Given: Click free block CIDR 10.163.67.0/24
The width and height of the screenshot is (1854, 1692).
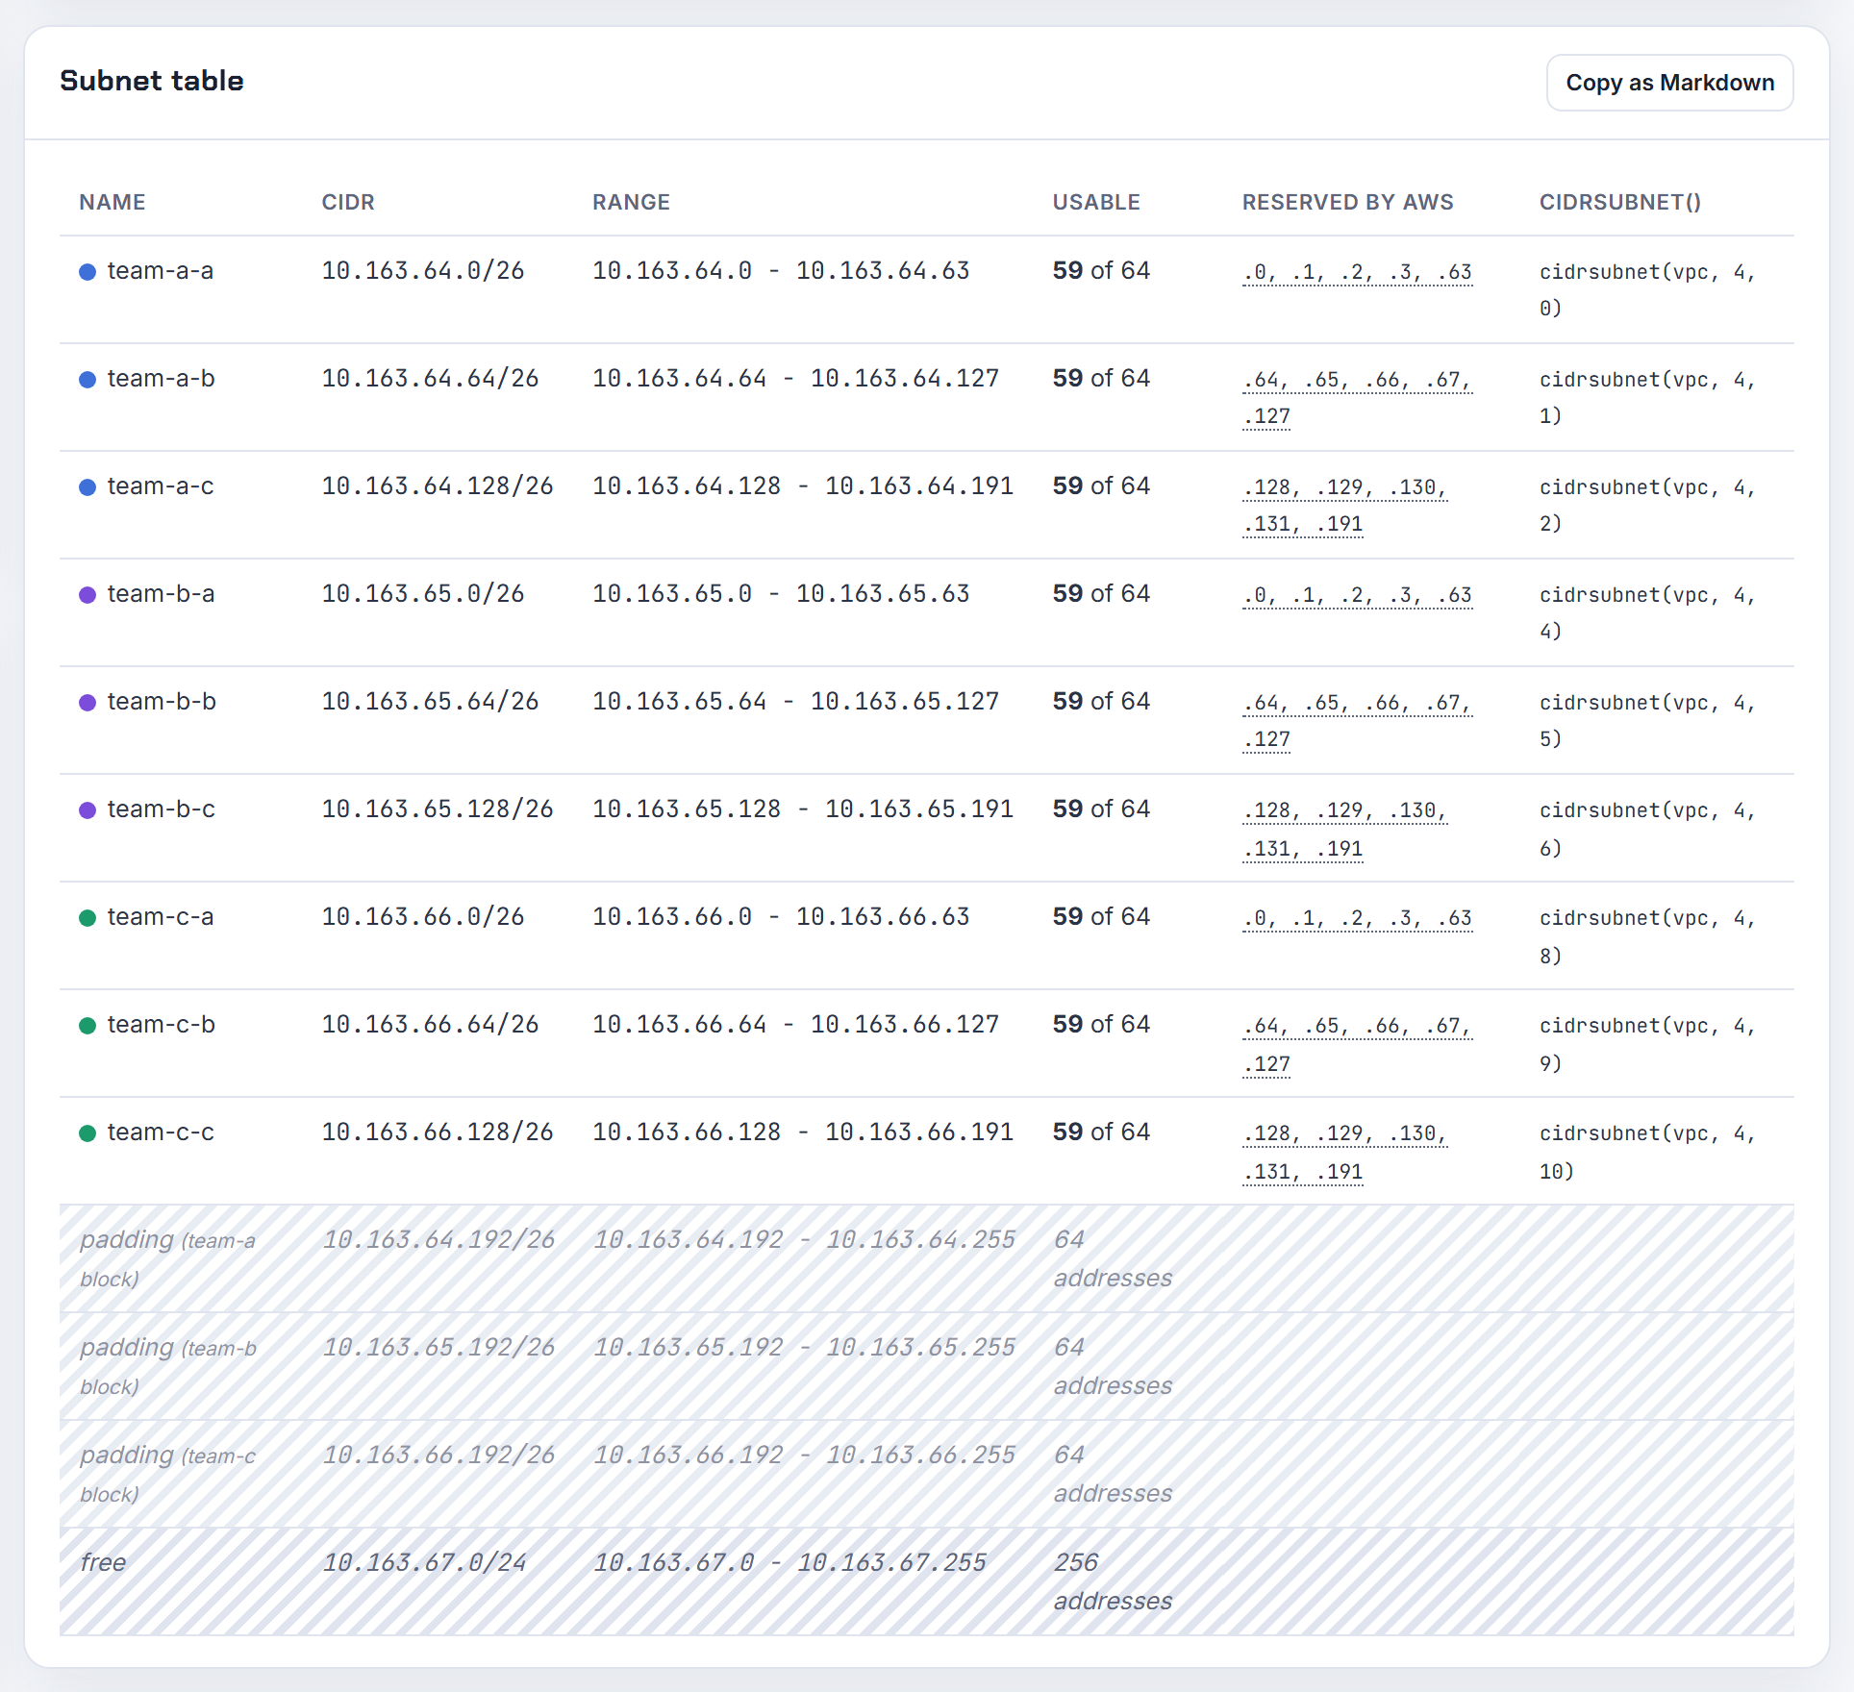Looking at the screenshot, I should (424, 1563).
